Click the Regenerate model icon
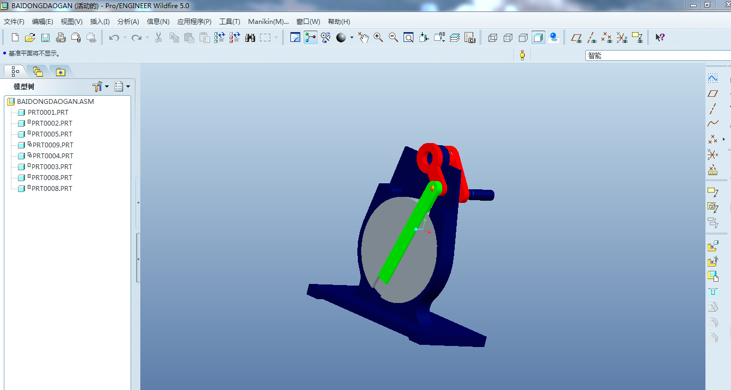This screenshot has width=731, height=390. pos(219,38)
